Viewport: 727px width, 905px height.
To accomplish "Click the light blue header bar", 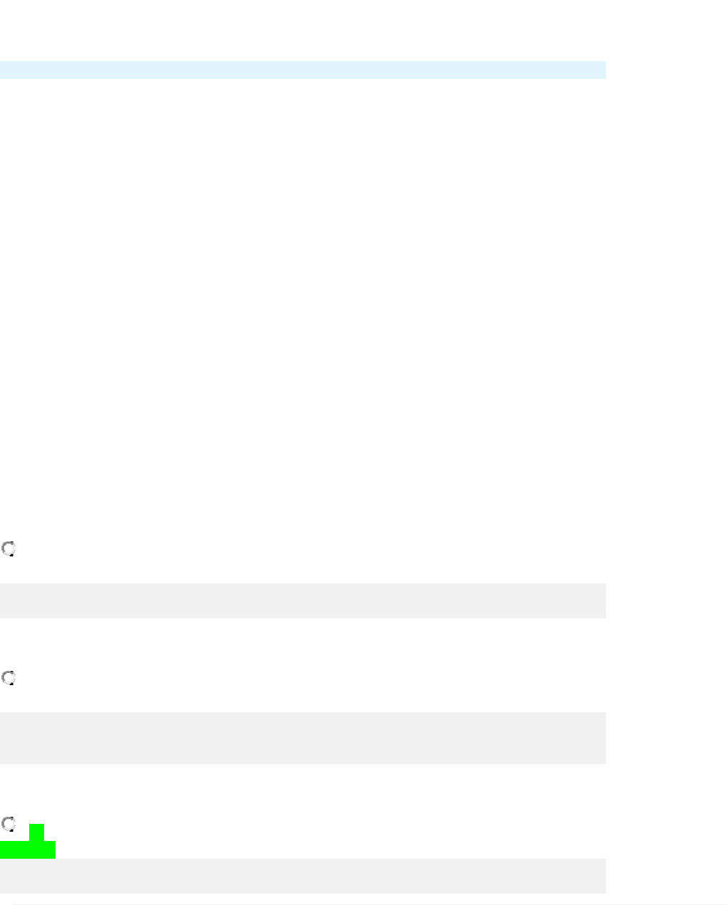I will (x=303, y=70).
